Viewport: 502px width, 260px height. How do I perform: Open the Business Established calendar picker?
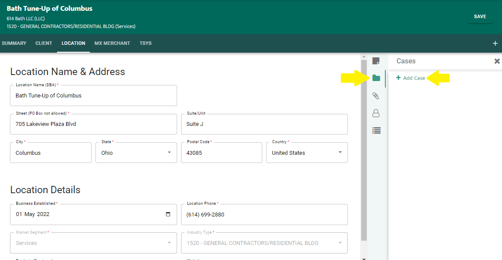[x=168, y=214]
